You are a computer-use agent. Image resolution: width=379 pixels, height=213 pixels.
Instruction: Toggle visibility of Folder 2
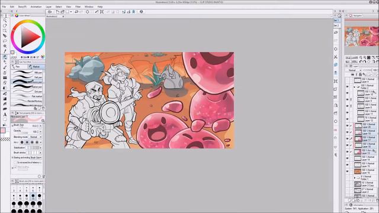click(348, 87)
